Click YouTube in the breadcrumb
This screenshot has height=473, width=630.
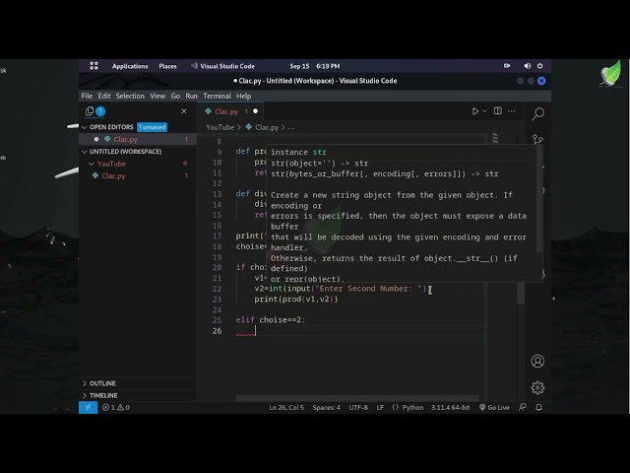220,127
